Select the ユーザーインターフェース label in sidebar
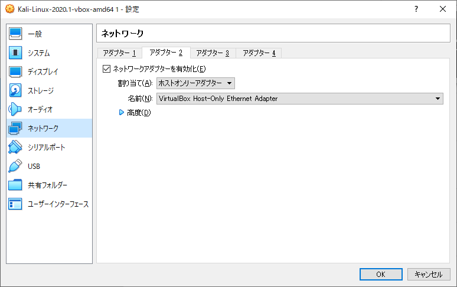Screen dimensions: 457x287 pyautogui.click(x=58, y=204)
